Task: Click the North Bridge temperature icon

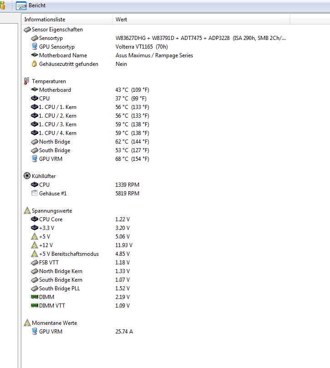Action: coord(35,142)
